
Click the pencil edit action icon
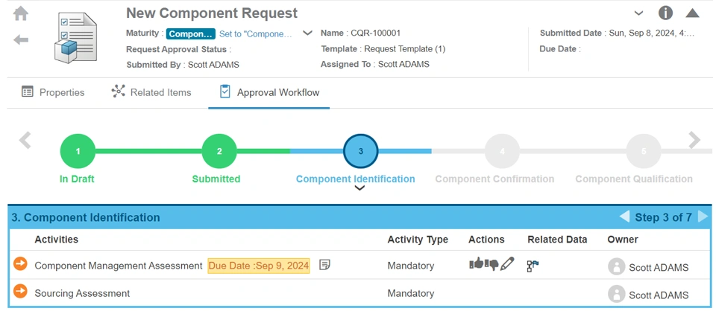tap(507, 263)
